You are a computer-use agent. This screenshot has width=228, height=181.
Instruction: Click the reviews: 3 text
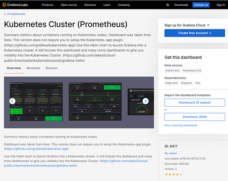pyautogui.click(x=171, y=169)
